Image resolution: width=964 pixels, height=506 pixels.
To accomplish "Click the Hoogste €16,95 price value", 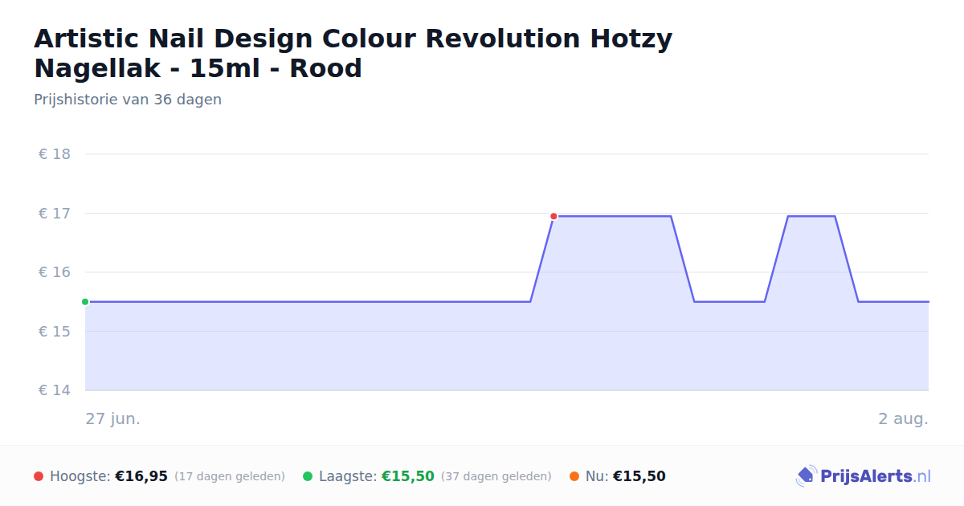I will pyautogui.click(x=141, y=476).
